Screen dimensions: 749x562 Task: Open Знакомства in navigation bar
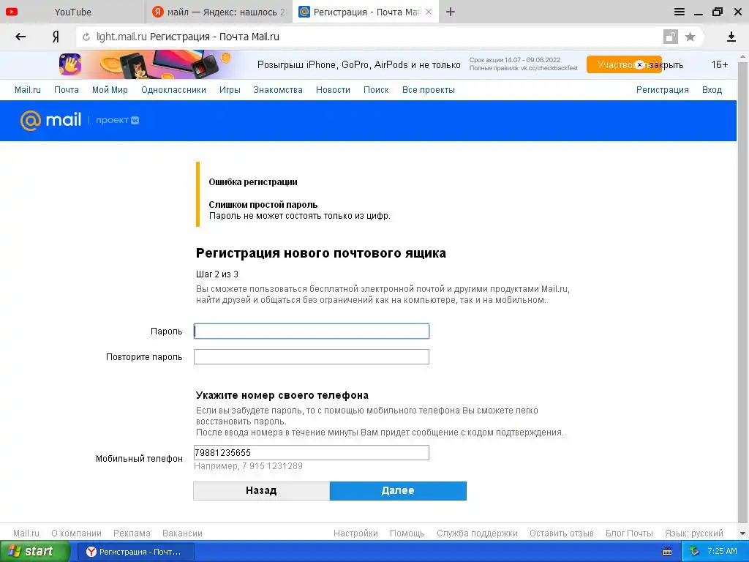(x=278, y=90)
